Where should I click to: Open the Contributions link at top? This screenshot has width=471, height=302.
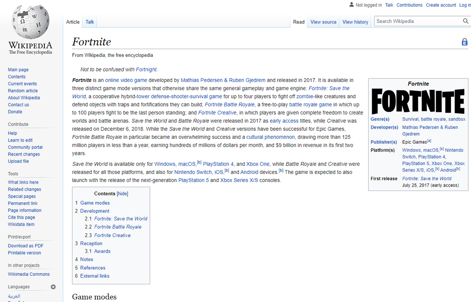click(409, 5)
